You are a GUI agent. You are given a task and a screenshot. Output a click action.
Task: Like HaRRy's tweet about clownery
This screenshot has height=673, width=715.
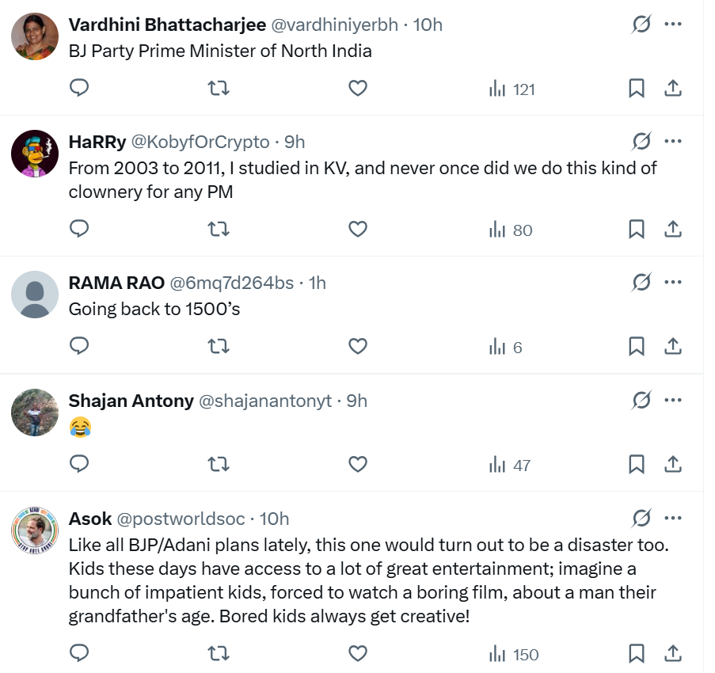pos(358,230)
